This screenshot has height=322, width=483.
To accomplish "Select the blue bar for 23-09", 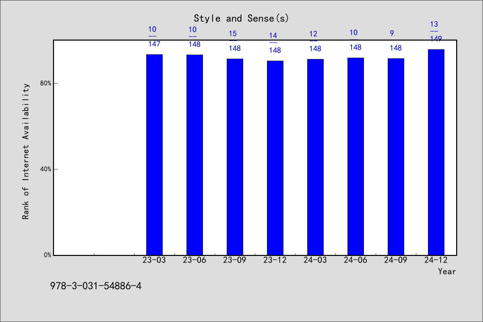I will [235, 157].
